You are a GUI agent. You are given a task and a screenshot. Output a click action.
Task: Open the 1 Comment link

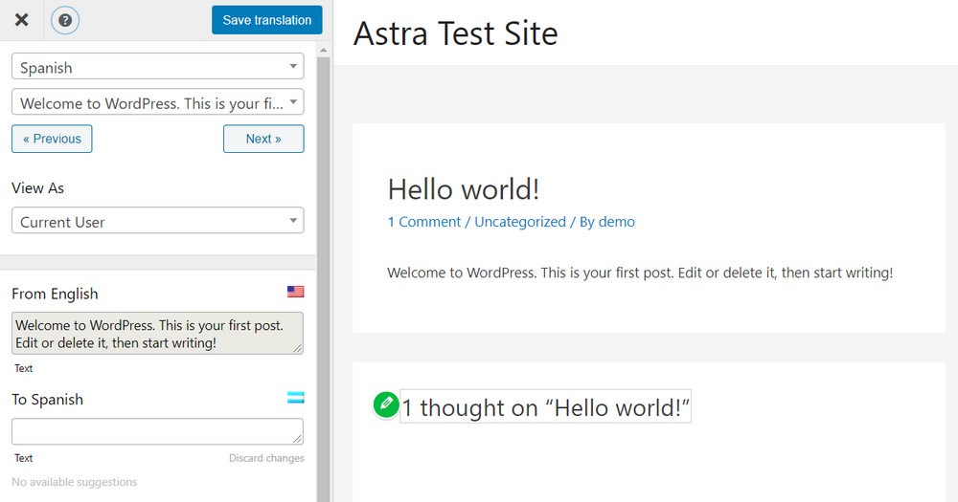pos(424,222)
